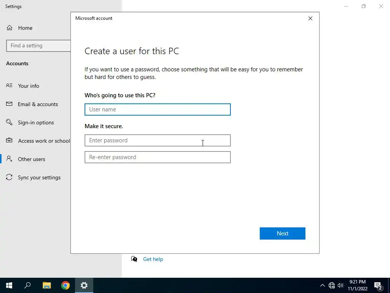The height and width of the screenshot is (293, 390).
Task: Open Sync your settings page
Action: pos(39,177)
